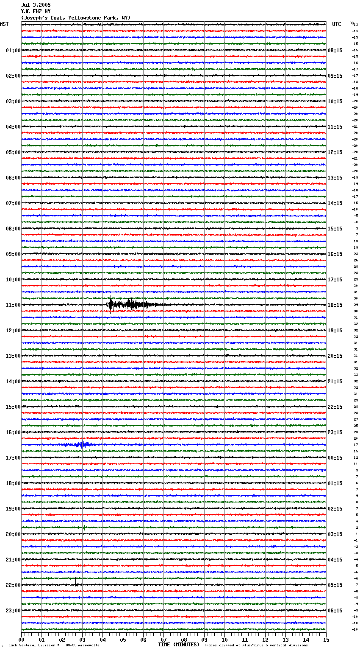Click the "08:00" MST time label
Screen dimensions: 360x651
tap(13, 229)
